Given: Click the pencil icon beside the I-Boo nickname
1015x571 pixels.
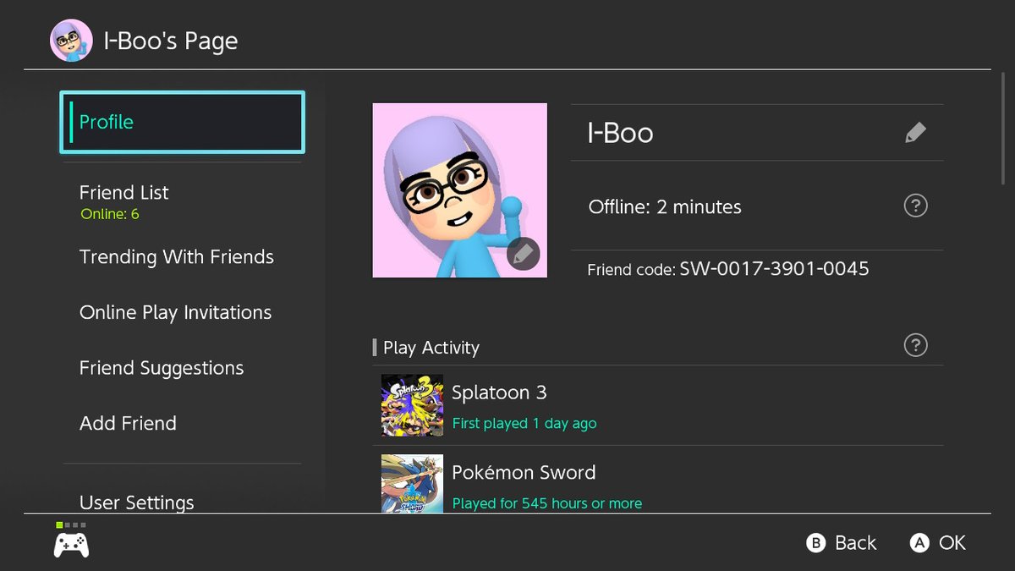Looking at the screenshot, I should [915, 133].
